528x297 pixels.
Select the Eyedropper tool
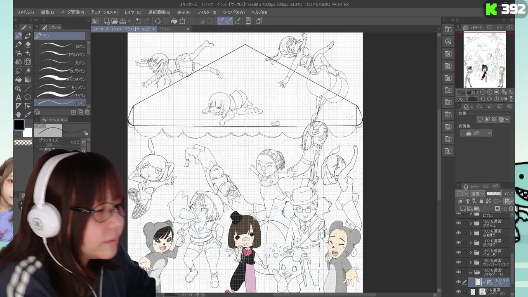point(28,114)
